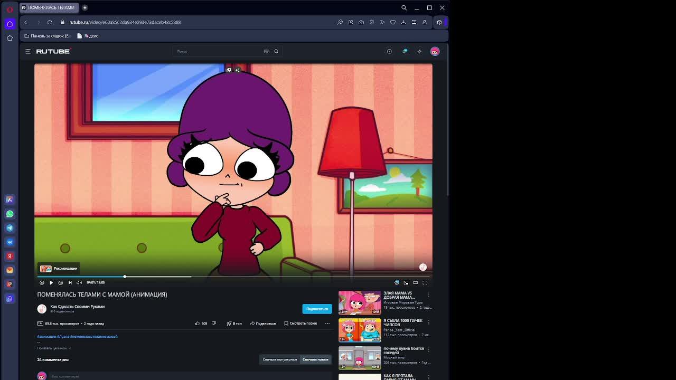Open options for ЗЛАЯ МАМА VS ДОБРАЯ МАМА video
The height and width of the screenshot is (380, 676).
[x=429, y=294]
